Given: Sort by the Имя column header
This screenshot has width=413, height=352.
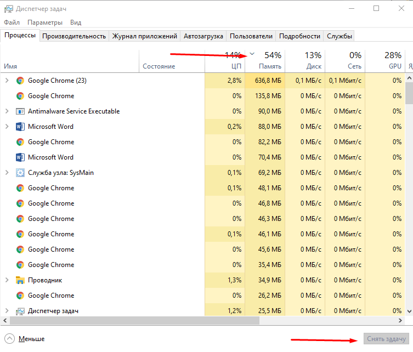Looking at the screenshot, I should pos(70,61).
